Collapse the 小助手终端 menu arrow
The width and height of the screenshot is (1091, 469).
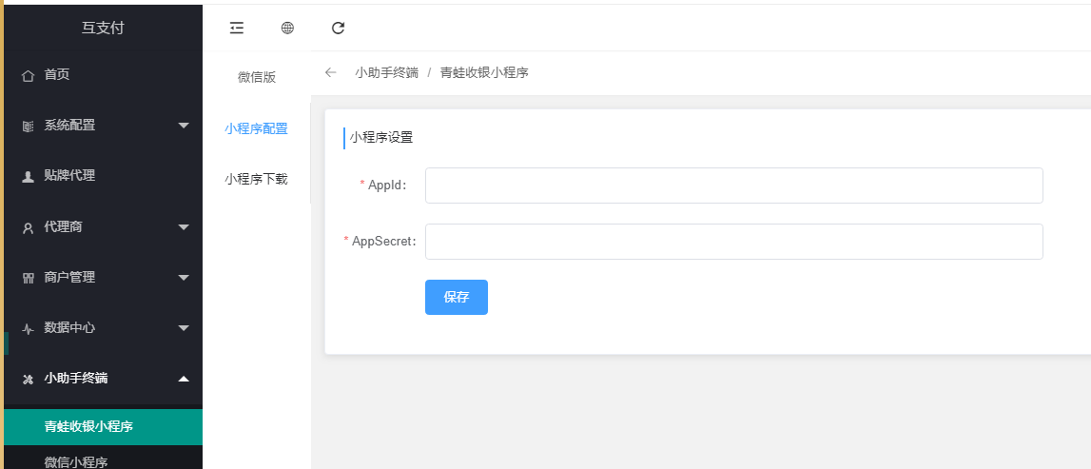coord(184,379)
